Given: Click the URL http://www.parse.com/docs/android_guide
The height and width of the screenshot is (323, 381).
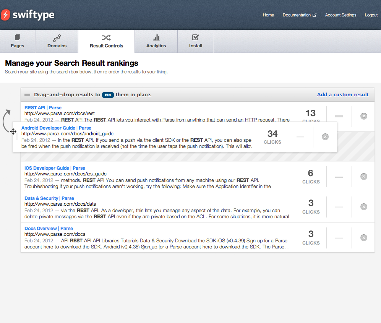Looking at the screenshot, I should (x=67, y=134).
